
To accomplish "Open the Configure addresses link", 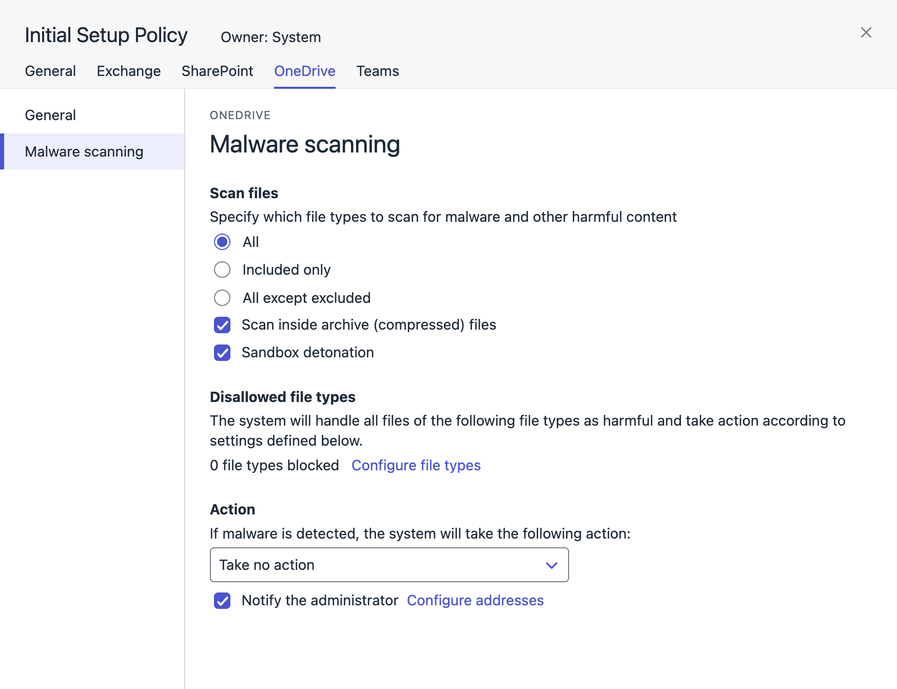I will pyautogui.click(x=475, y=600).
